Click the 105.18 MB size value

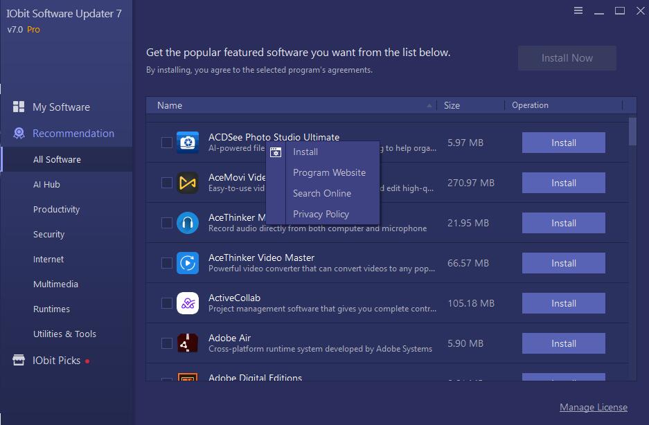click(470, 303)
